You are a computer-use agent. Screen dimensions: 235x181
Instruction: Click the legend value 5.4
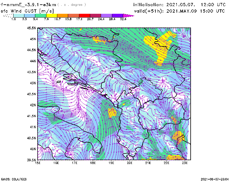point(35,19)
